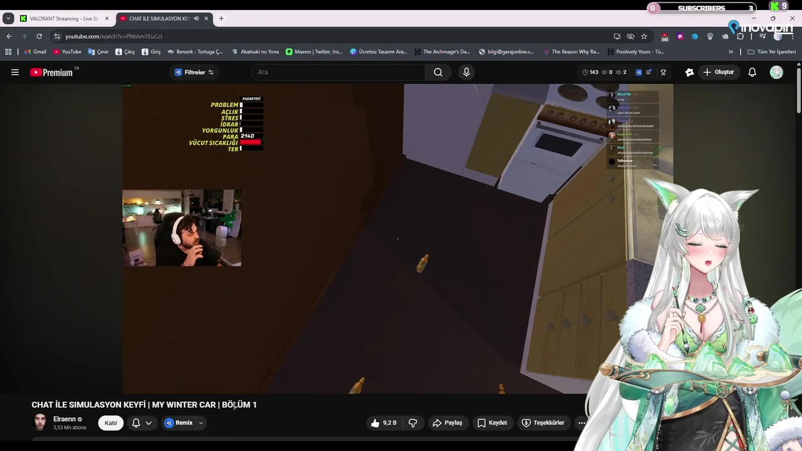Image resolution: width=802 pixels, height=451 pixels.
Task: Open the Çıkış bookmark
Action: 125,52
